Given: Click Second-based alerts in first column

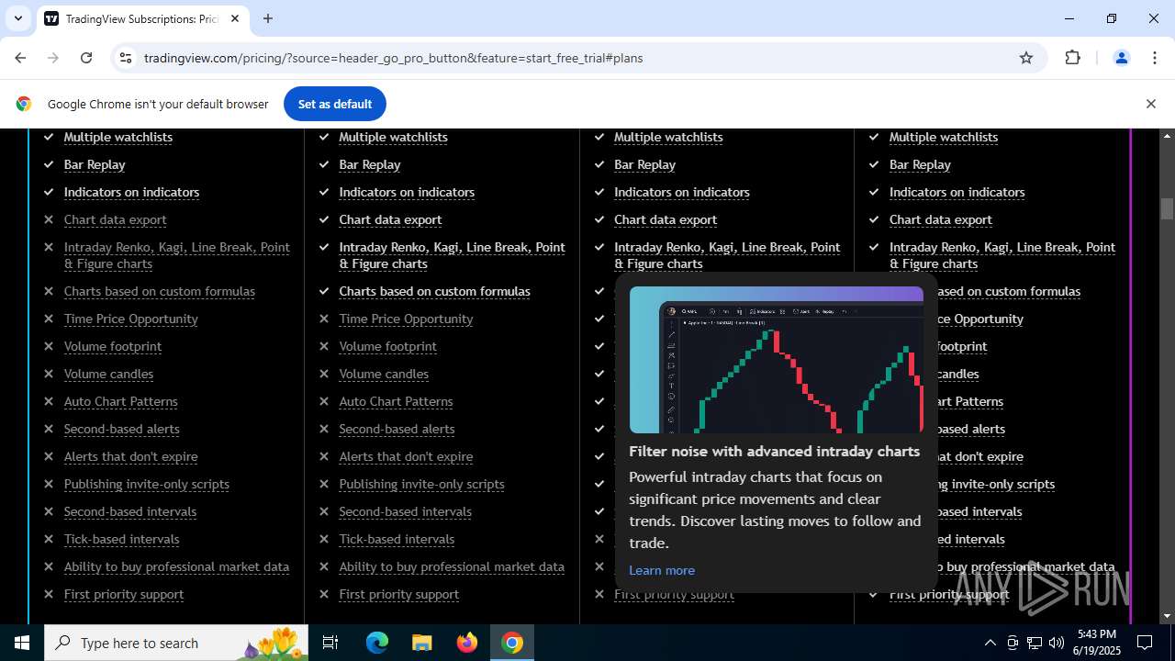Looking at the screenshot, I should [x=121, y=429].
